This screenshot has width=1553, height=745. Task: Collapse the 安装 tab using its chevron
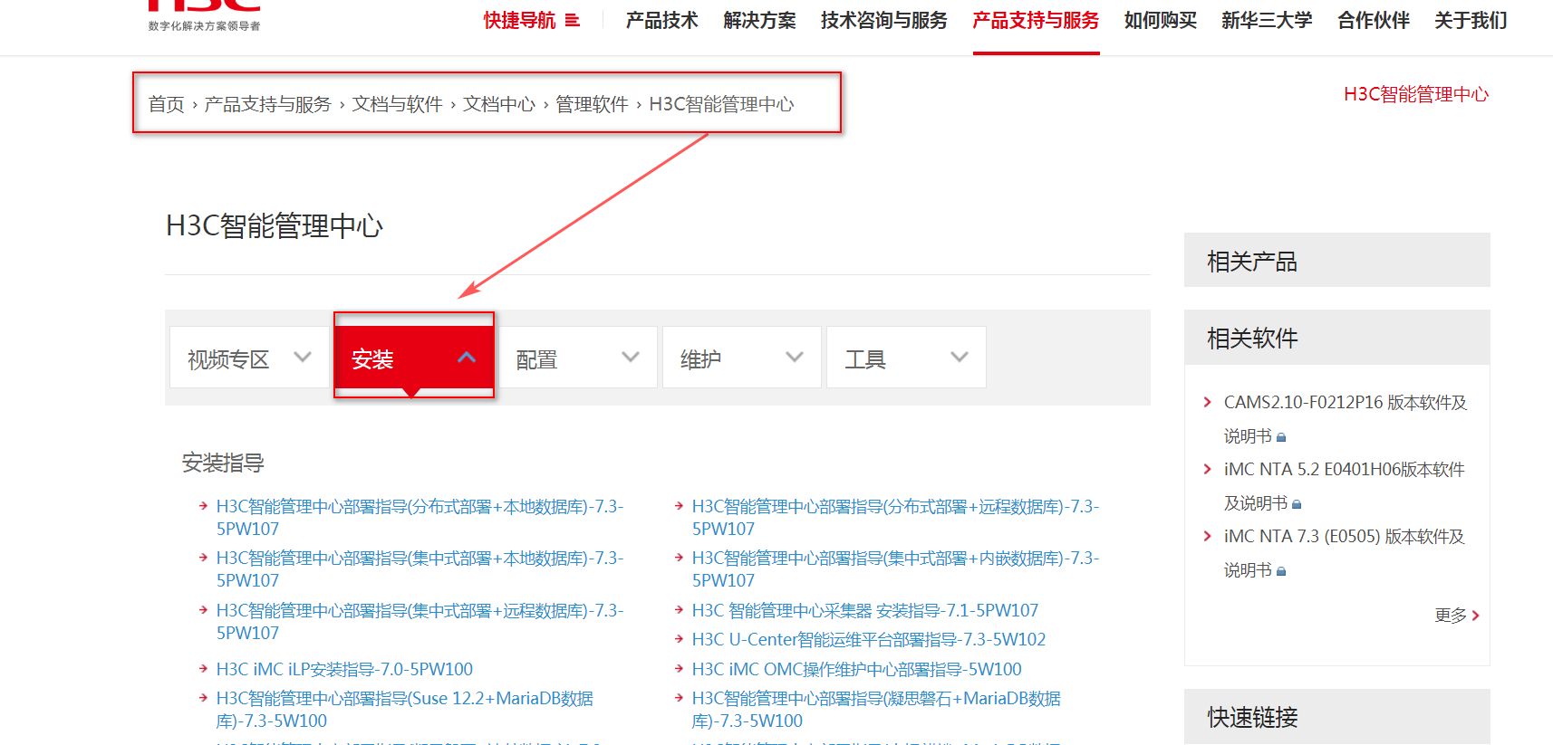coord(467,358)
